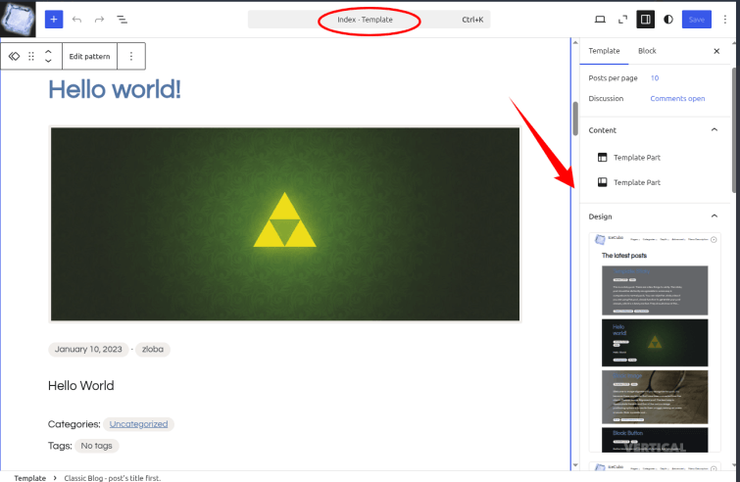Viewport: 740px width, 482px height.
Task: Switch to the Block tab
Action: coord(647,51)
